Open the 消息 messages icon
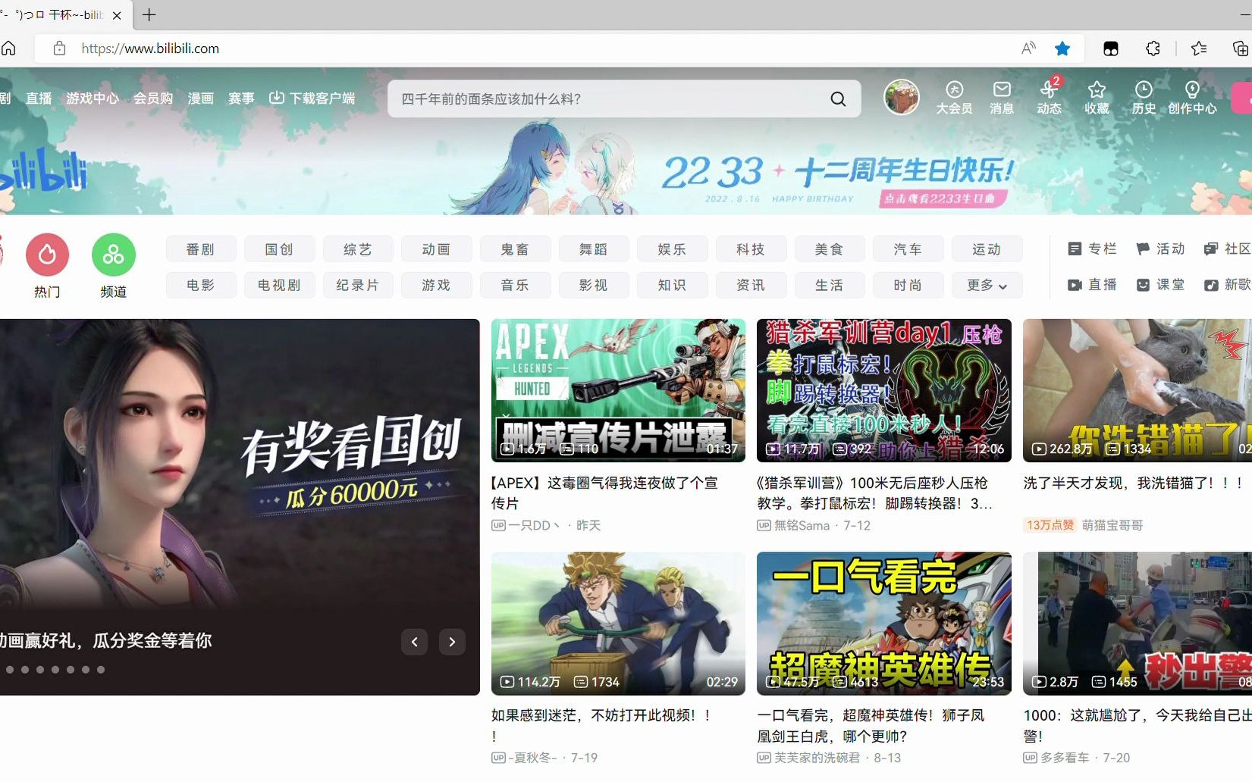The width and height of the screenshot is (1252, 782). [x=1002, y=98]
